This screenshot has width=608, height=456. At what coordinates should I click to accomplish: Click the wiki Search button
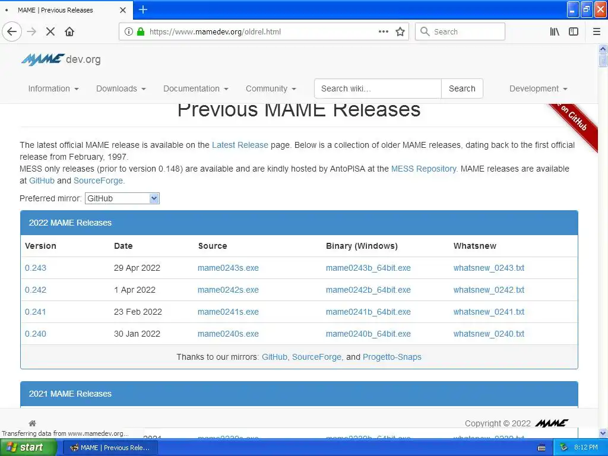[x=462, y=89]
